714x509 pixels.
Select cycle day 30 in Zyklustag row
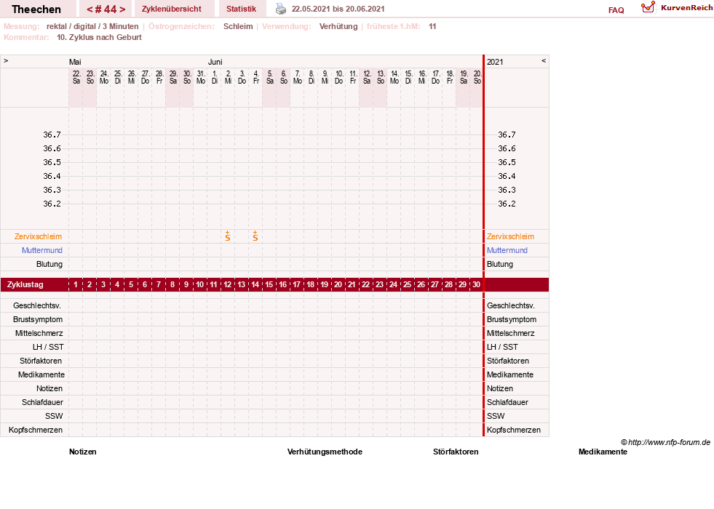[476, 285]
